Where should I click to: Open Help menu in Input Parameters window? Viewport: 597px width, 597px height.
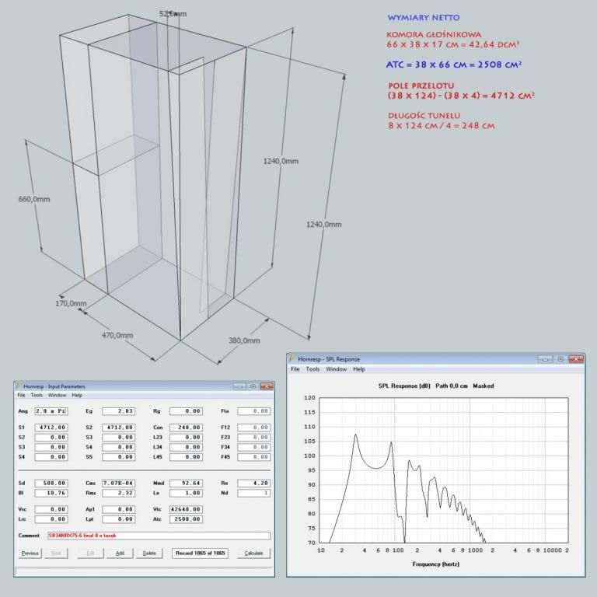(77, 395)
